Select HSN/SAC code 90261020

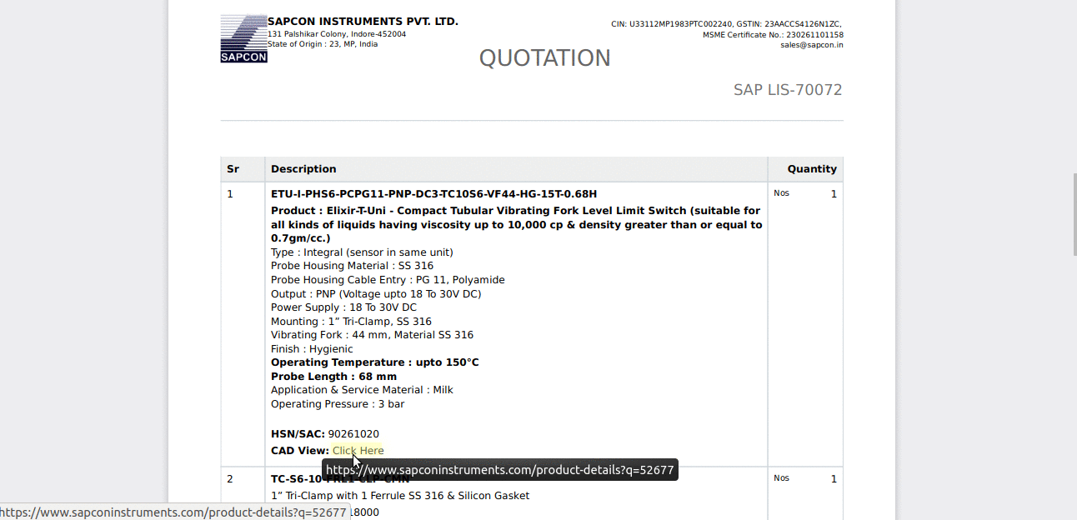(x=353, y=434)
